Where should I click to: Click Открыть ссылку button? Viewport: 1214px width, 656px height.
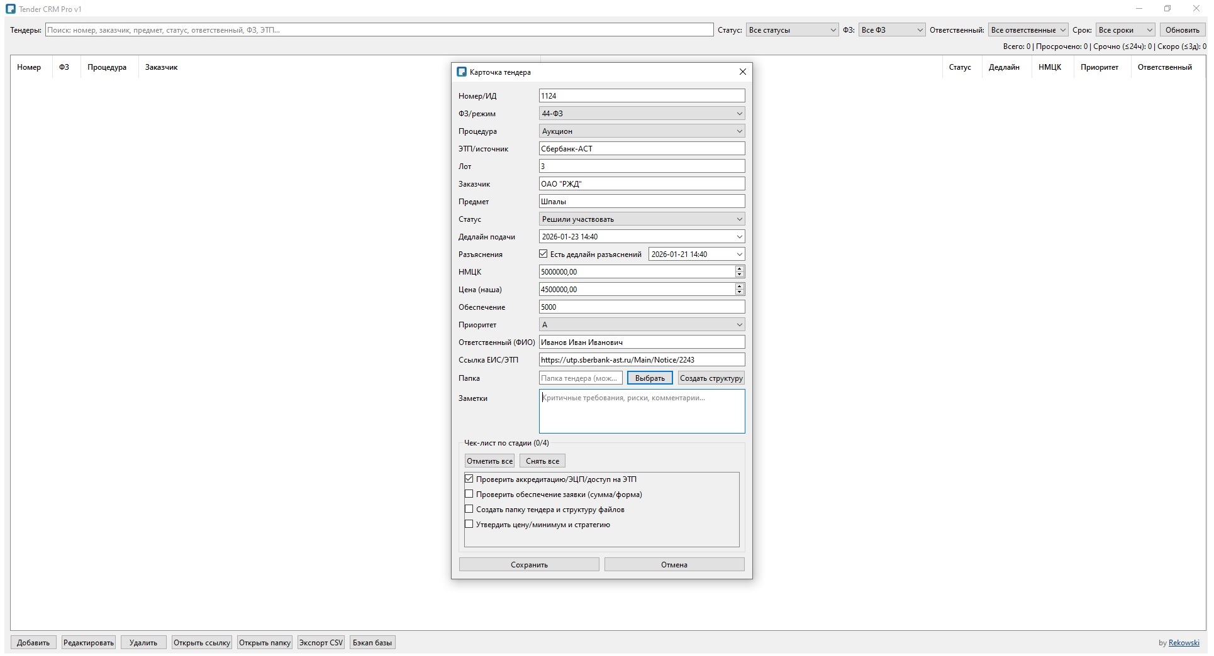202,643
